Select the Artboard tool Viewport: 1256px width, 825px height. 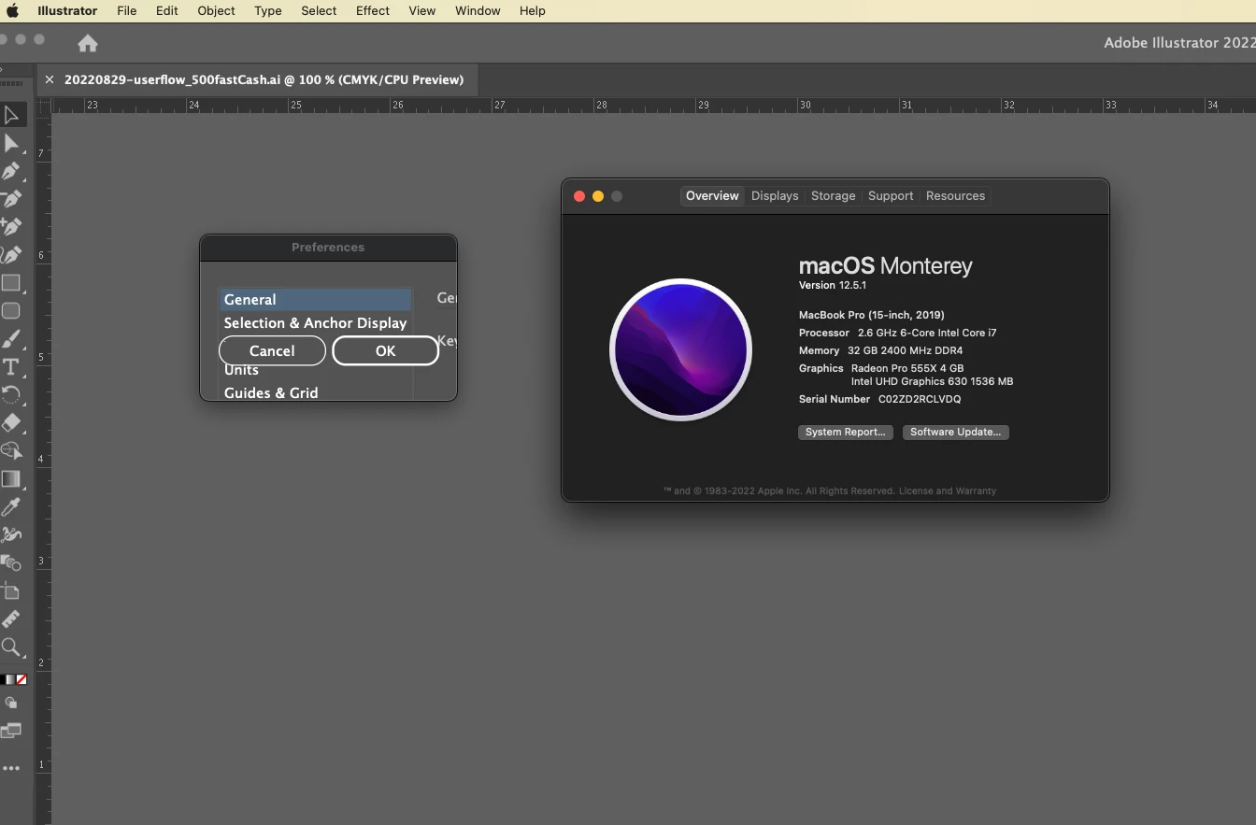point(11,590)
